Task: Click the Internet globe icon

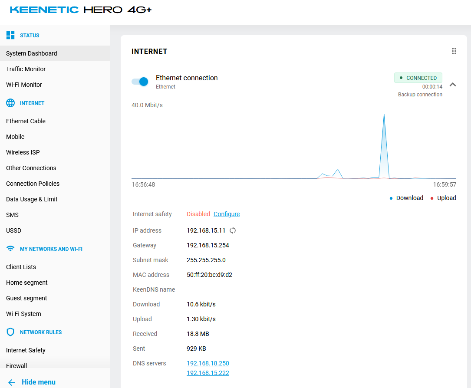Action: [x=10, y=103]
